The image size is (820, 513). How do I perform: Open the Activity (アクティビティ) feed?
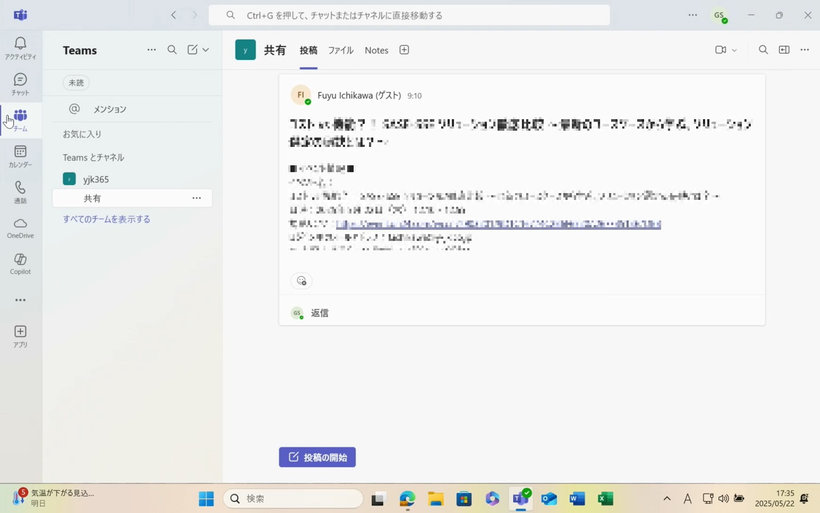pos(20,48)
